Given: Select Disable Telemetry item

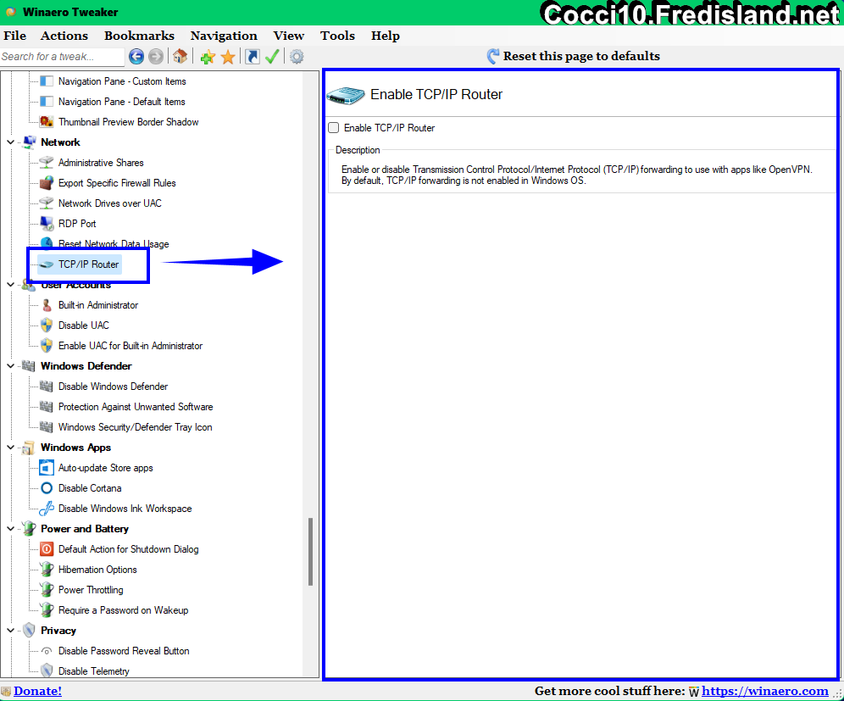Looking at the screenshot, I should [x=94, y=671].
